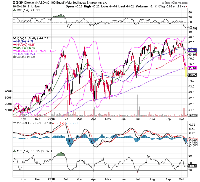This screenshot has width=200, height=182.
Task: Click the MFI value tag 38.36
Action: (192, 166)
